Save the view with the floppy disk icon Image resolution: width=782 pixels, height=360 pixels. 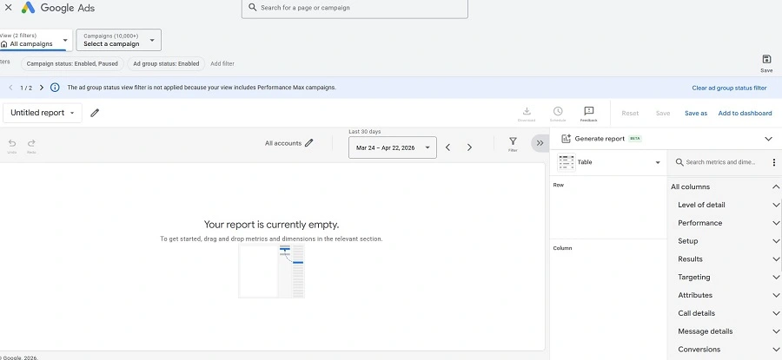[766, 62]
